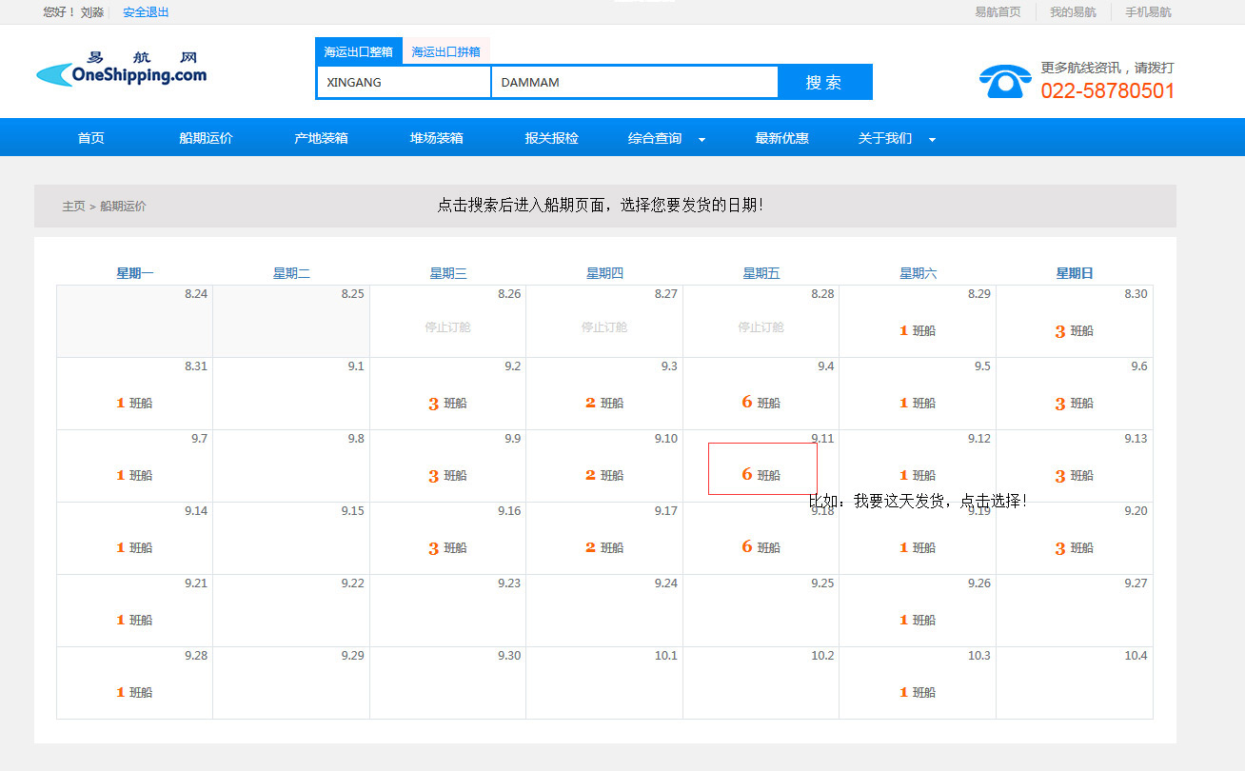Open 产地装箱 menu item
Image resolution: width=1245 pixels, height=771 pixels.
pyautogui.click(x=321, y=138)
